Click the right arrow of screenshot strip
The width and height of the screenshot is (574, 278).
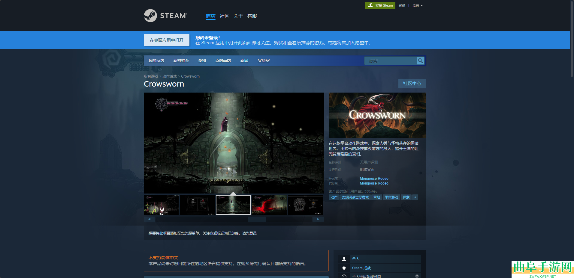[318, 219]
